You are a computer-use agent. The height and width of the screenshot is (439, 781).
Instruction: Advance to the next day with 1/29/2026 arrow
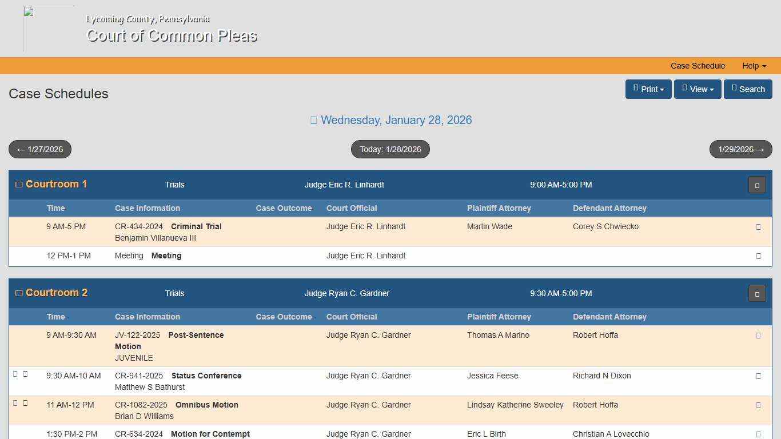[x=740, y=149]
